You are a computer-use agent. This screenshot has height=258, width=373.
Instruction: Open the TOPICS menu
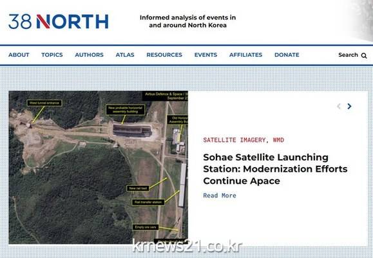(x=52, y=55)
